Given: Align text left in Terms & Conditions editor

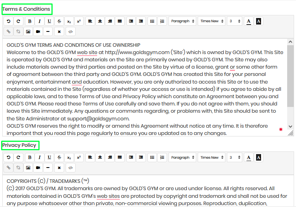Looking at the screenshot, I should 90,21.
